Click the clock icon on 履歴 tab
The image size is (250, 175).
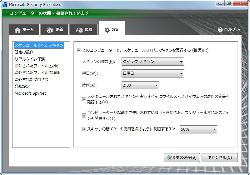click(79, 30)
